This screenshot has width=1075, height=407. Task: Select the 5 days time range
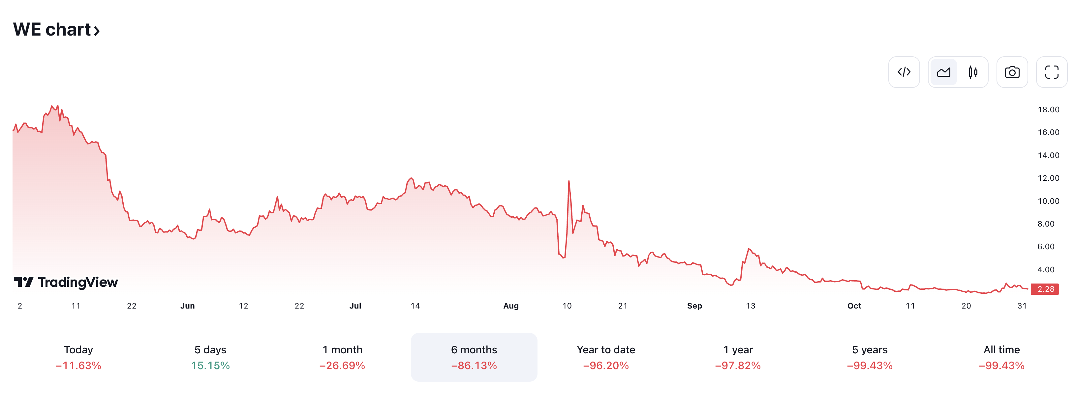coord(210,357)
